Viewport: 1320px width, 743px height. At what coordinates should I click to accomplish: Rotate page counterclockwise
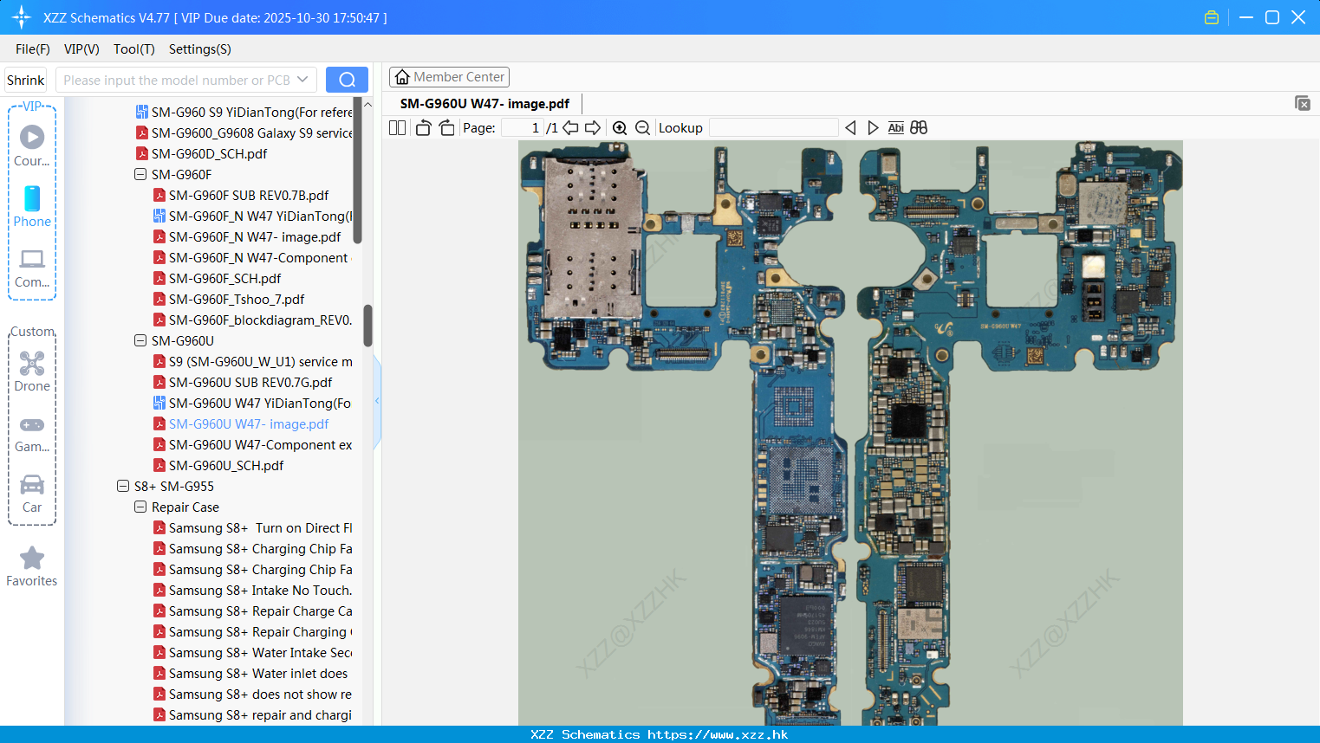[x=424, y=127]
